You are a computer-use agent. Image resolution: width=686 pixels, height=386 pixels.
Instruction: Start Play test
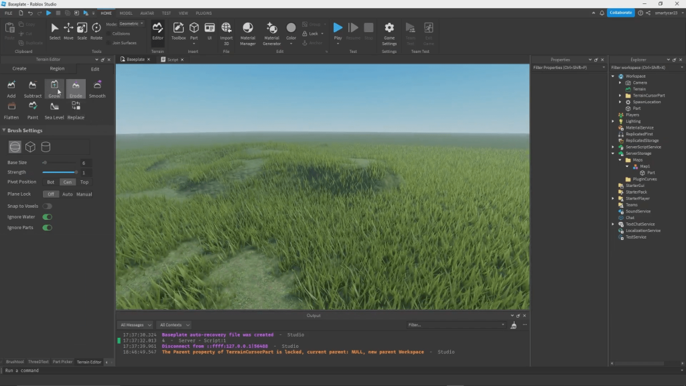(338, 31)
